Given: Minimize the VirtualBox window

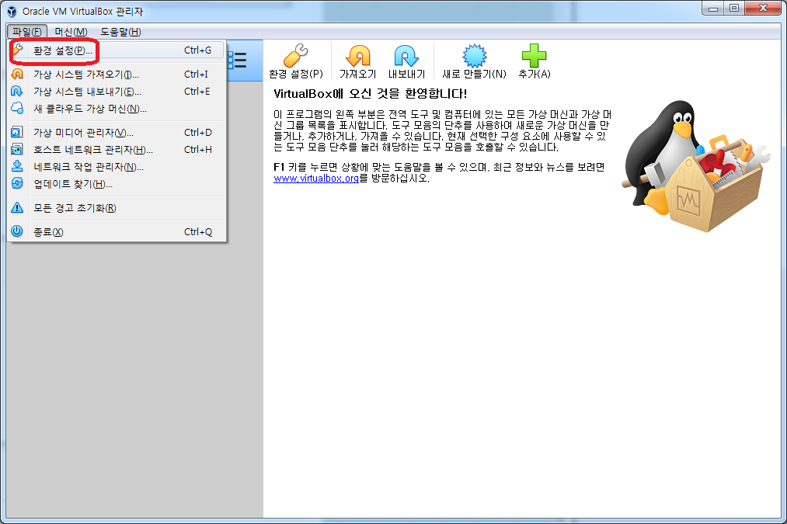Looking at the screenshot, I should [713, 8].
